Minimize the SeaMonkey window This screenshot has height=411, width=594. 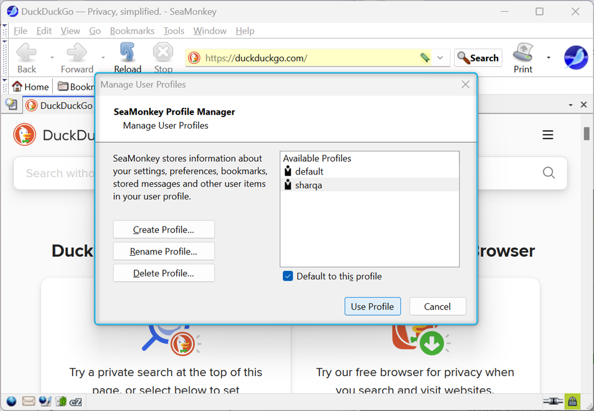tap(504, 12)
